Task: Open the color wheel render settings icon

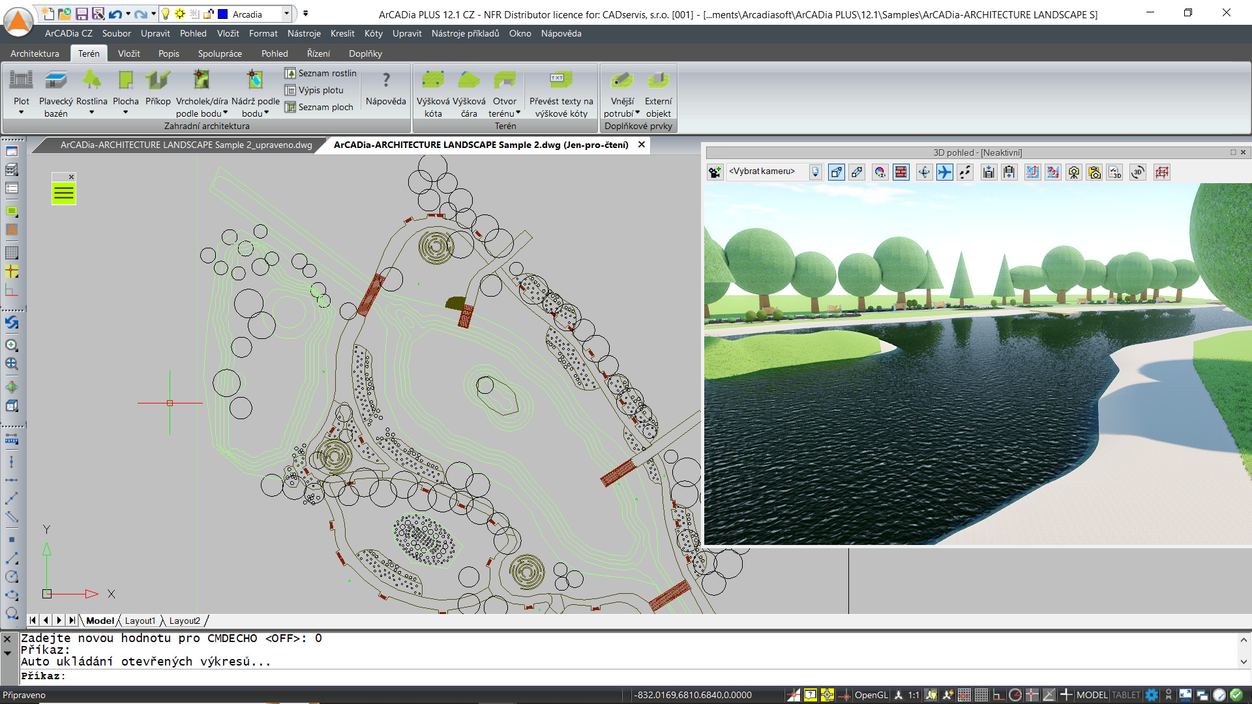Action: pos(880,172)
